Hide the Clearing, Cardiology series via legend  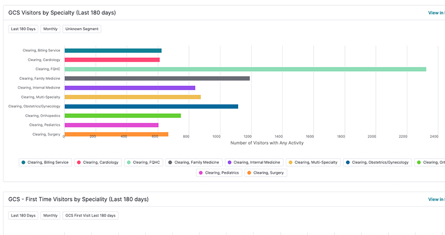pos(98,162)
